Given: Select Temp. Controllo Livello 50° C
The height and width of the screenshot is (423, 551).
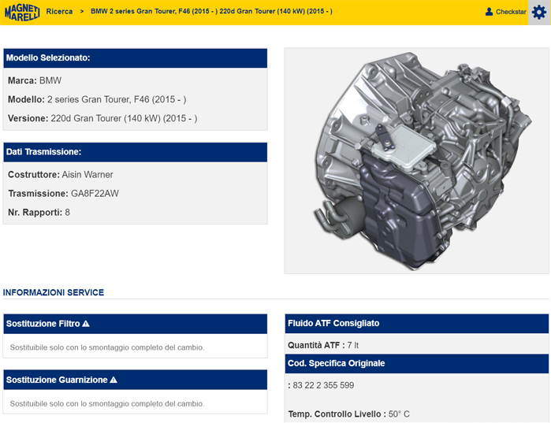Looking at the screenshot, I should coord(349,414).
